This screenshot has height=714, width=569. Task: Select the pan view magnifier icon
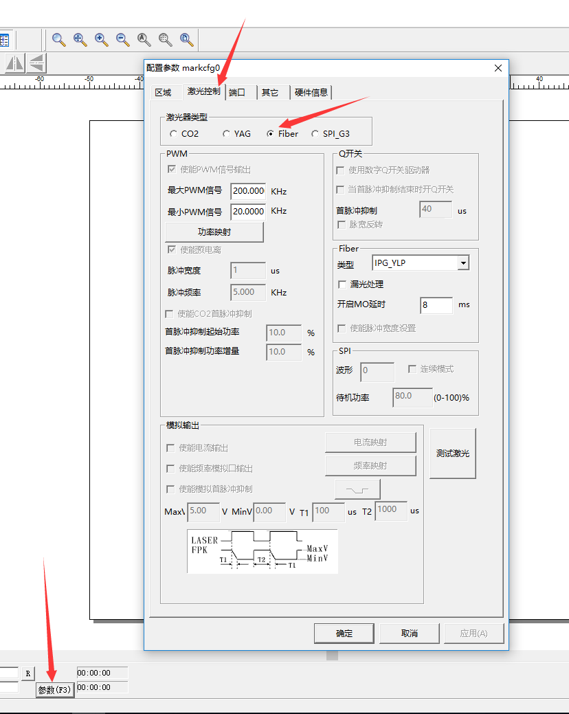pos(80,40)
